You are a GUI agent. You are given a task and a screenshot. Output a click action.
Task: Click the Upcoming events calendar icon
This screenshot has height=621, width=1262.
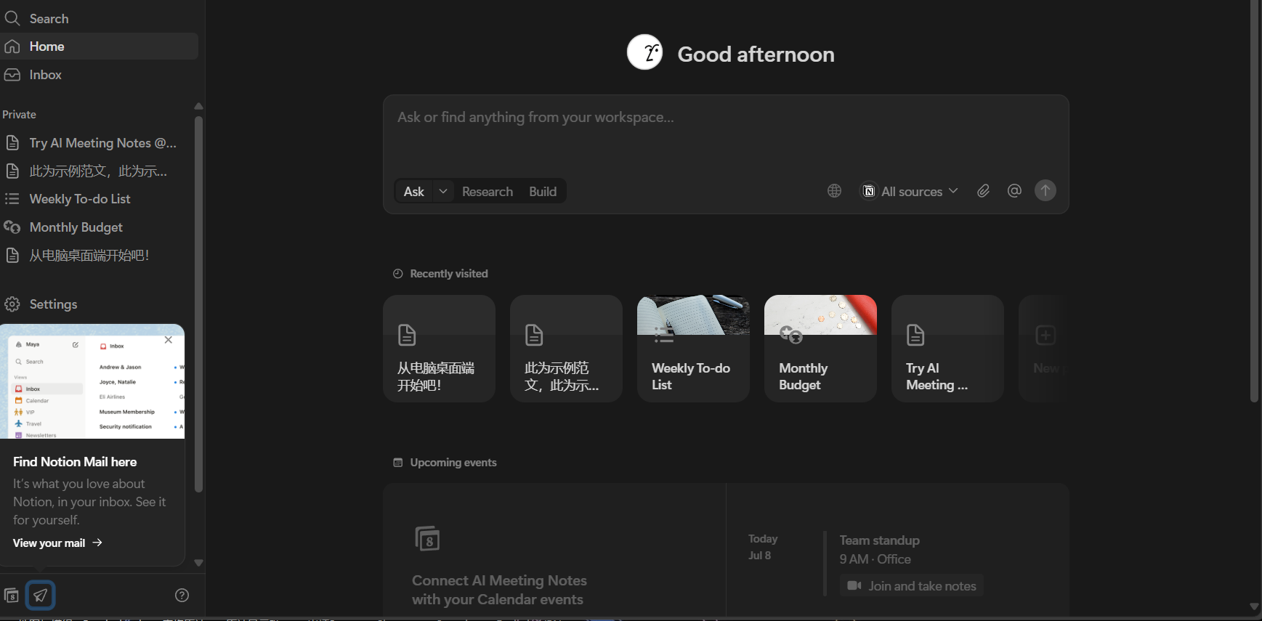point(398,463)
